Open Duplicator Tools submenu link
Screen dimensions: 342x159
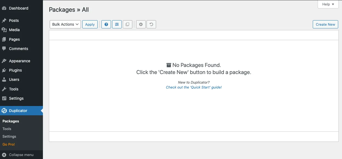click(7, 129)
